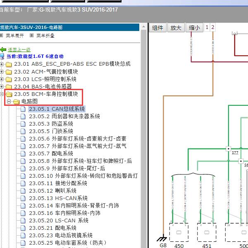This screenshot has width=248, height=248.
Task: Open 23.05.23 电动后视镜系统
Action: (61, 235)
